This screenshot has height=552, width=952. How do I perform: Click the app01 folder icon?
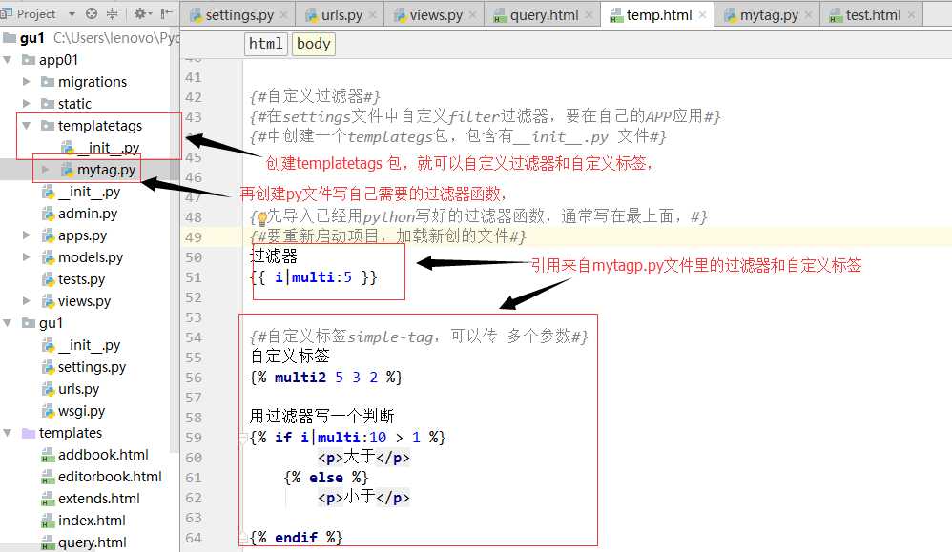pyautogui.click(x=29, y=60)
